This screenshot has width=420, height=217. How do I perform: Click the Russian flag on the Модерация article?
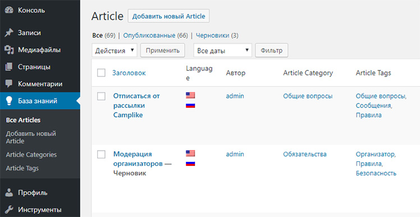point(190,164)
